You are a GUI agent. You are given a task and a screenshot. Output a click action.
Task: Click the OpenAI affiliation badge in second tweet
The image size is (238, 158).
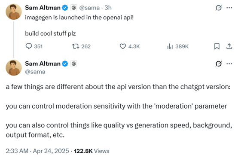pos(74,64)
